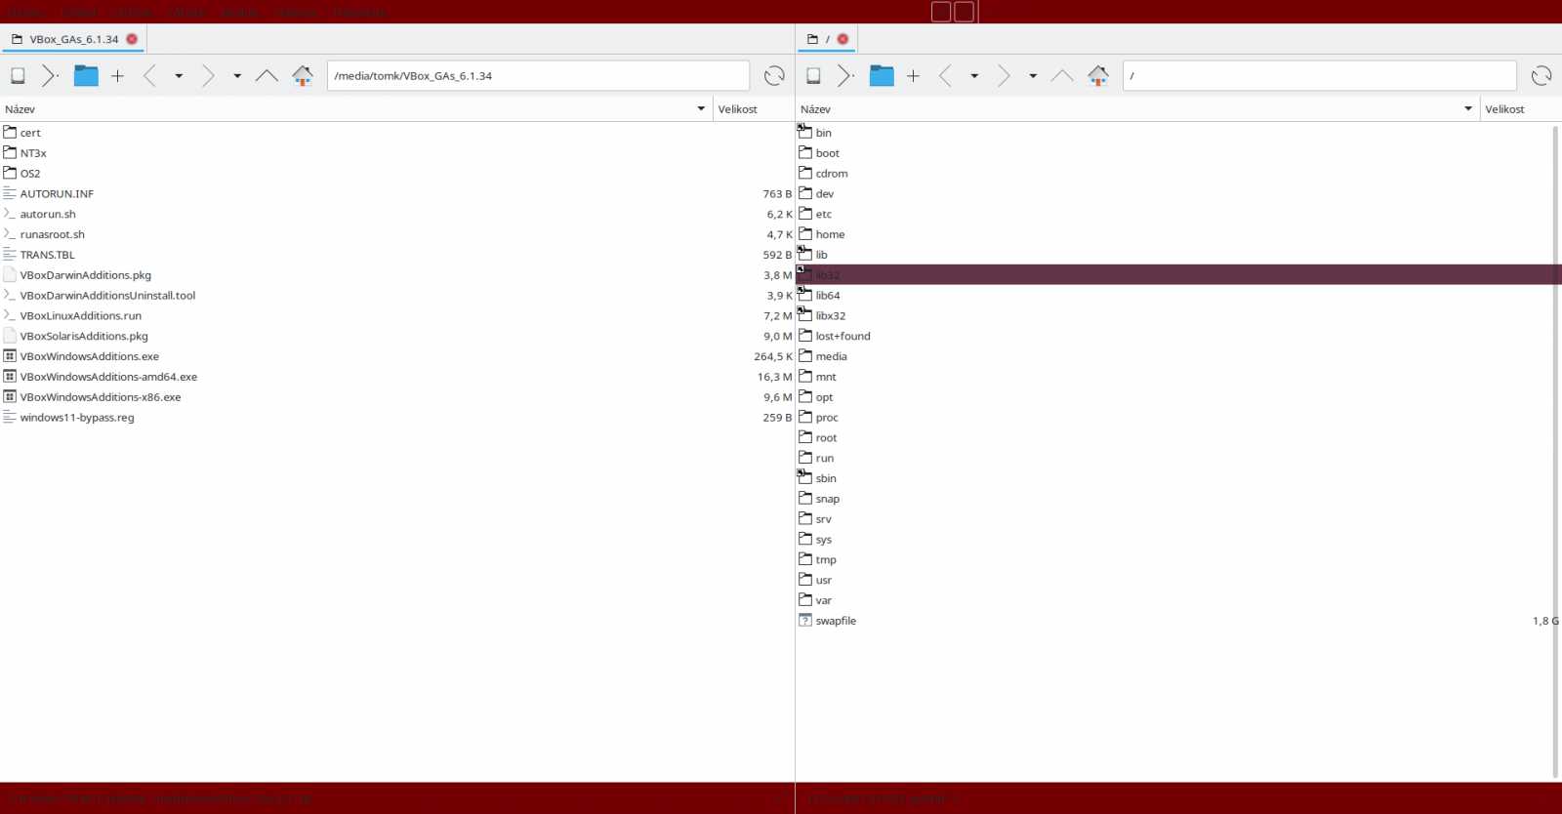Click the devices icon in the right pane toolbar
The width and height of the screenshot is (1562, 814).
pos(813,75)
